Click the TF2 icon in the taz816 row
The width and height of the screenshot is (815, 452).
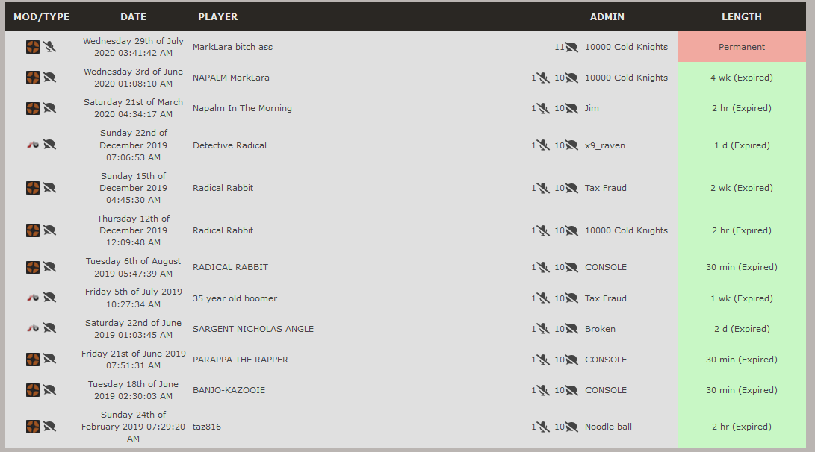[33, 427]
